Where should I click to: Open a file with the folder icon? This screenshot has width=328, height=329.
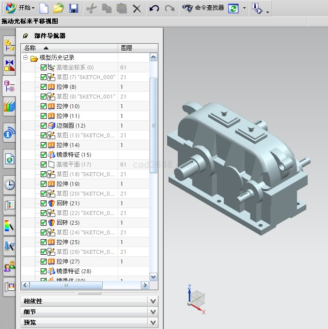pyautogui.click(x=59, y=8)
